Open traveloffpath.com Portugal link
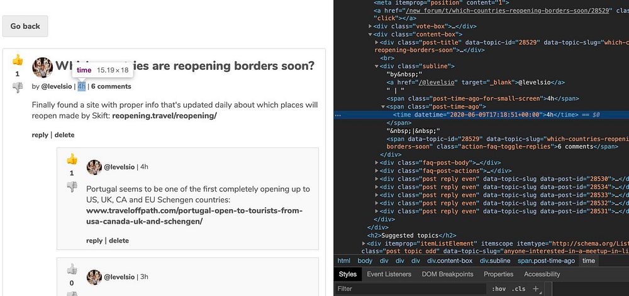 [194, 216]
